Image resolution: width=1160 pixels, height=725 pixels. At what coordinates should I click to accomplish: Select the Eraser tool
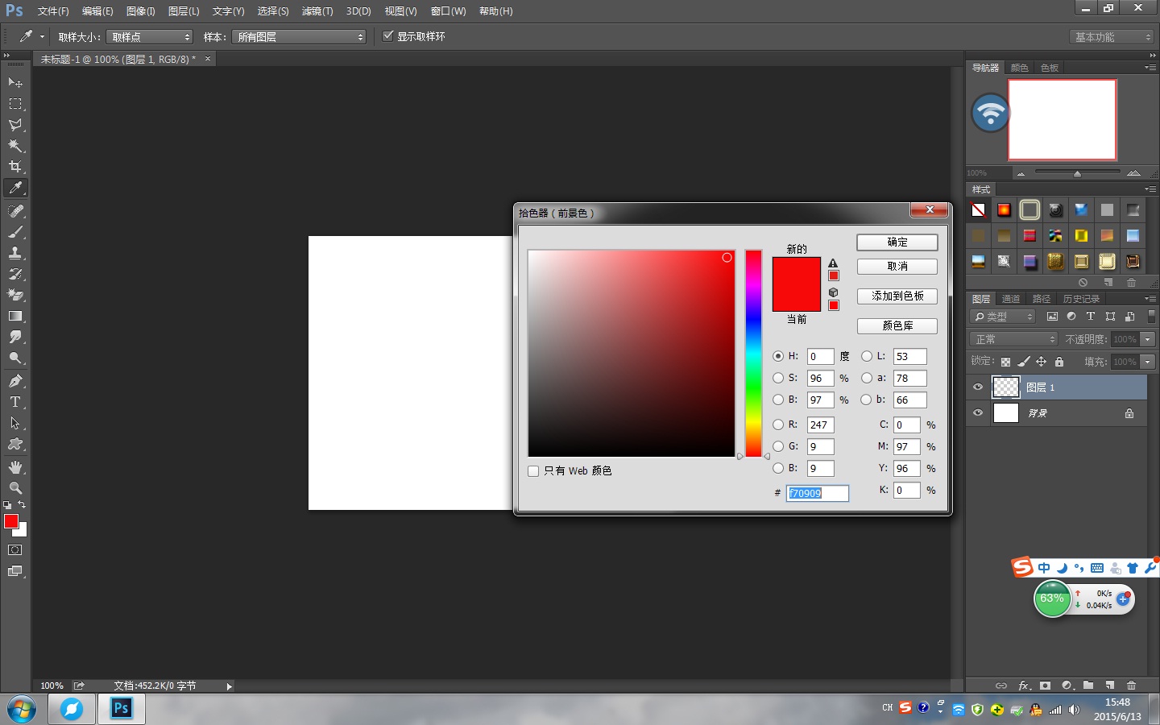(15, 295)
